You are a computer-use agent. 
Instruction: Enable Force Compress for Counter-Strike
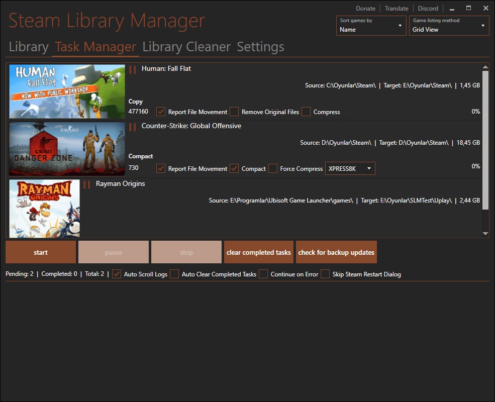click(272, 168)
